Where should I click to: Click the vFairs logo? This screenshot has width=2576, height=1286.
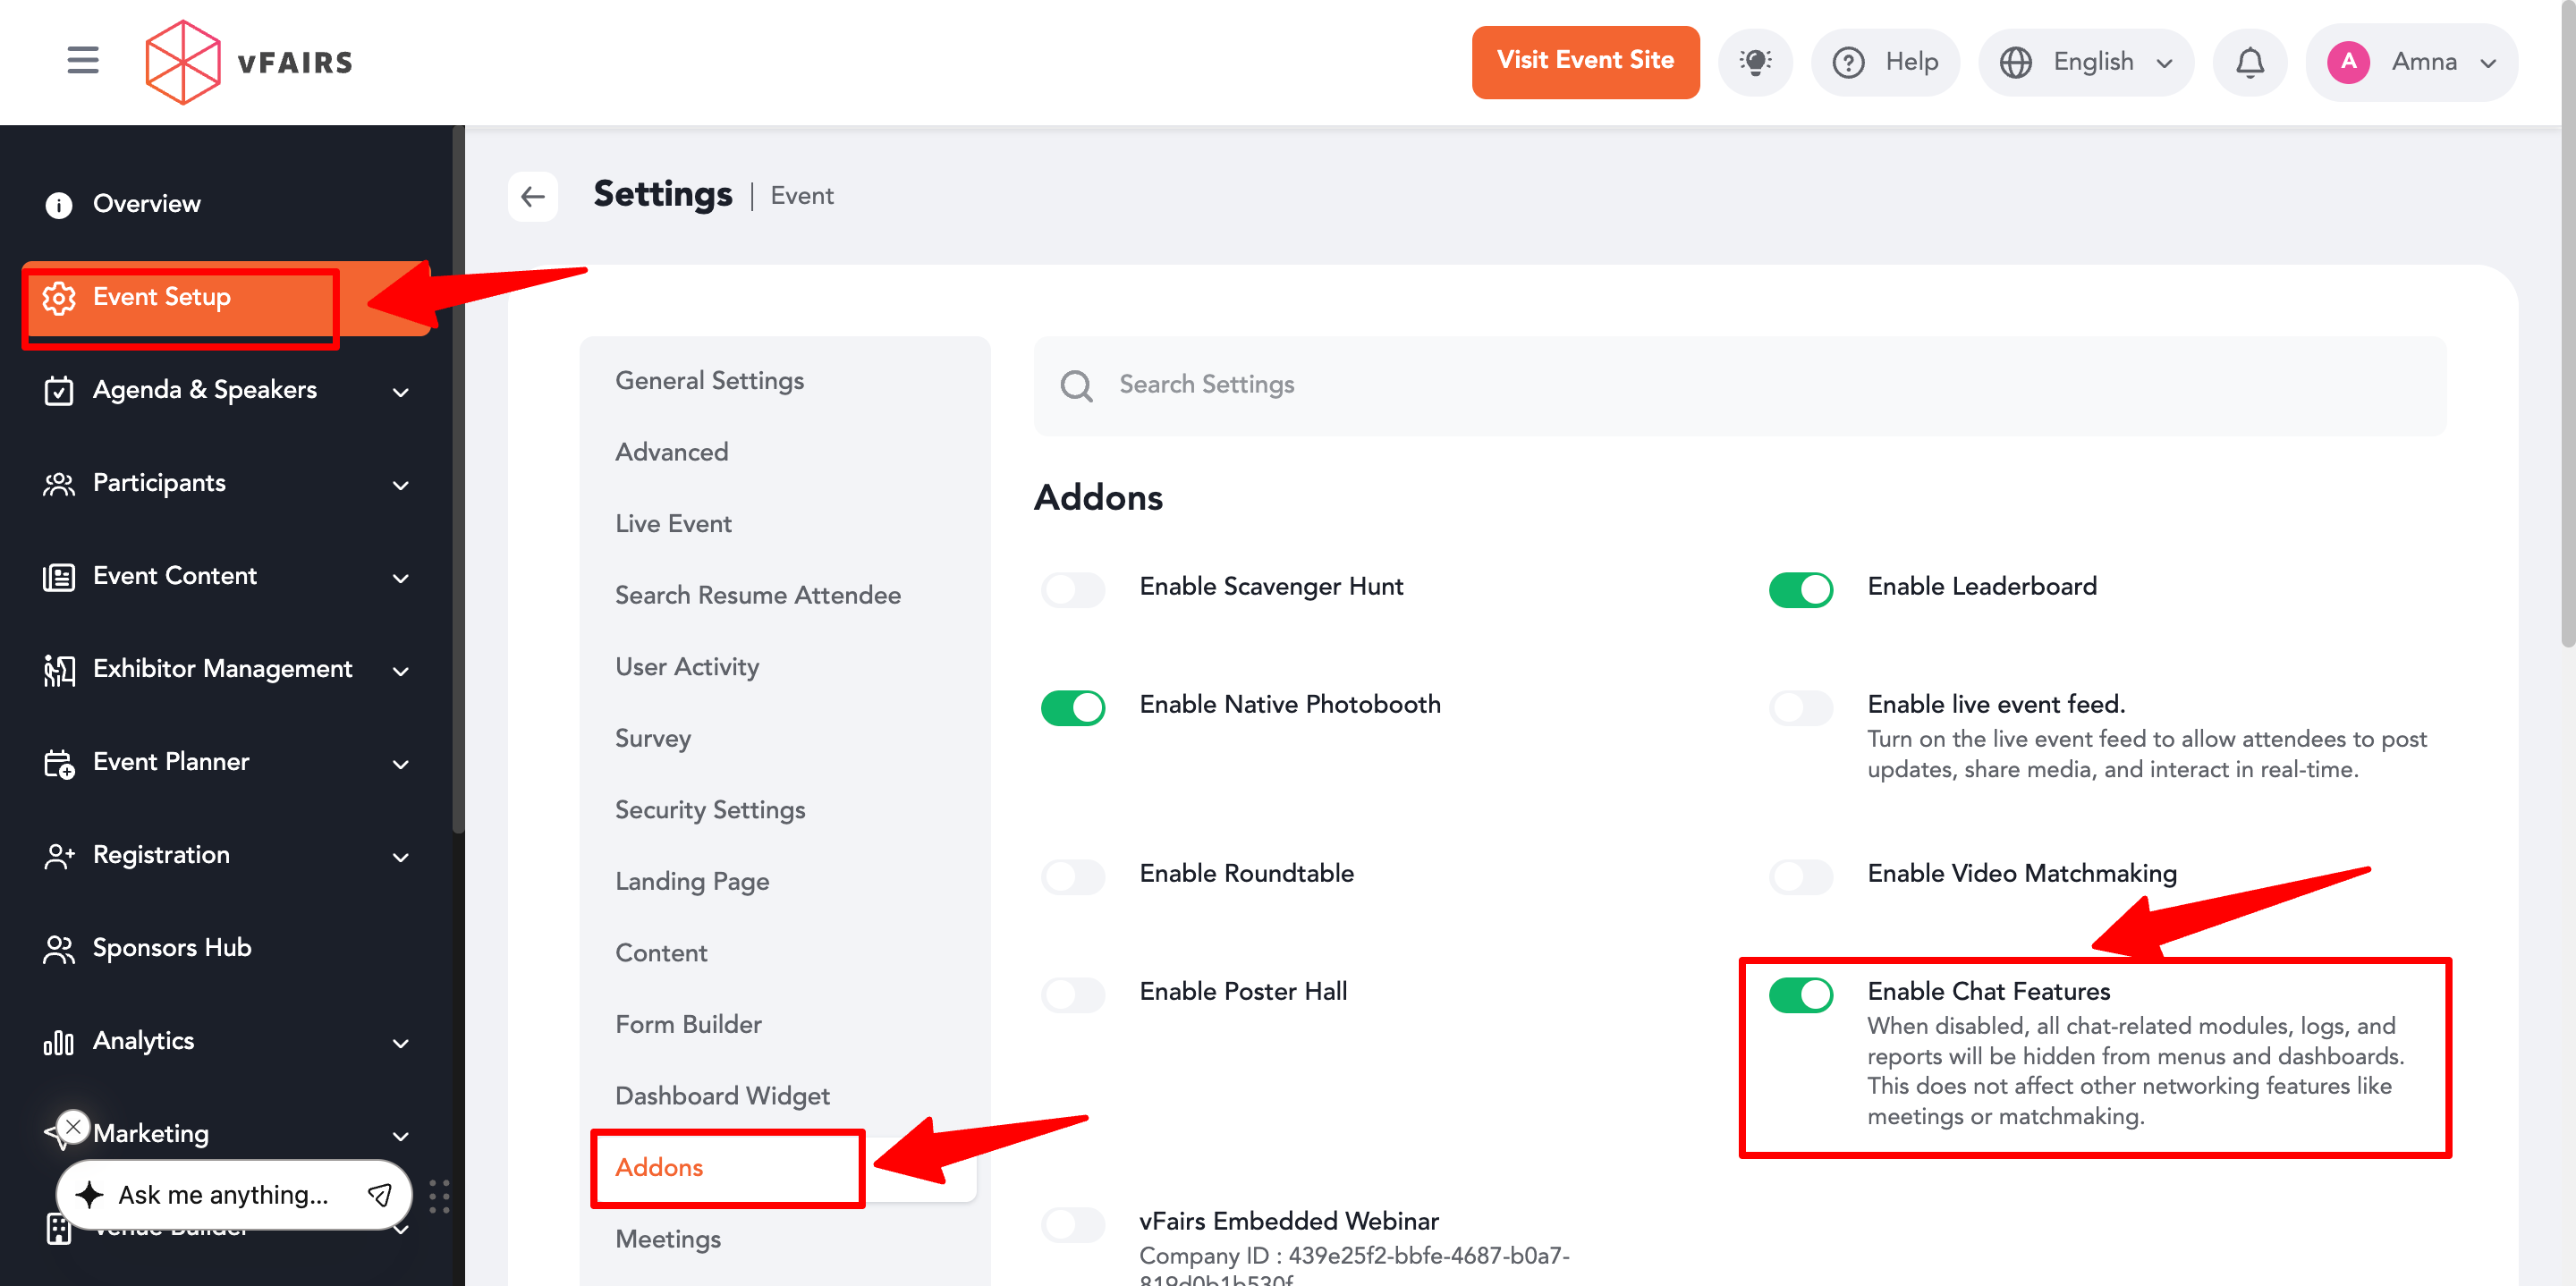(249, 62)
